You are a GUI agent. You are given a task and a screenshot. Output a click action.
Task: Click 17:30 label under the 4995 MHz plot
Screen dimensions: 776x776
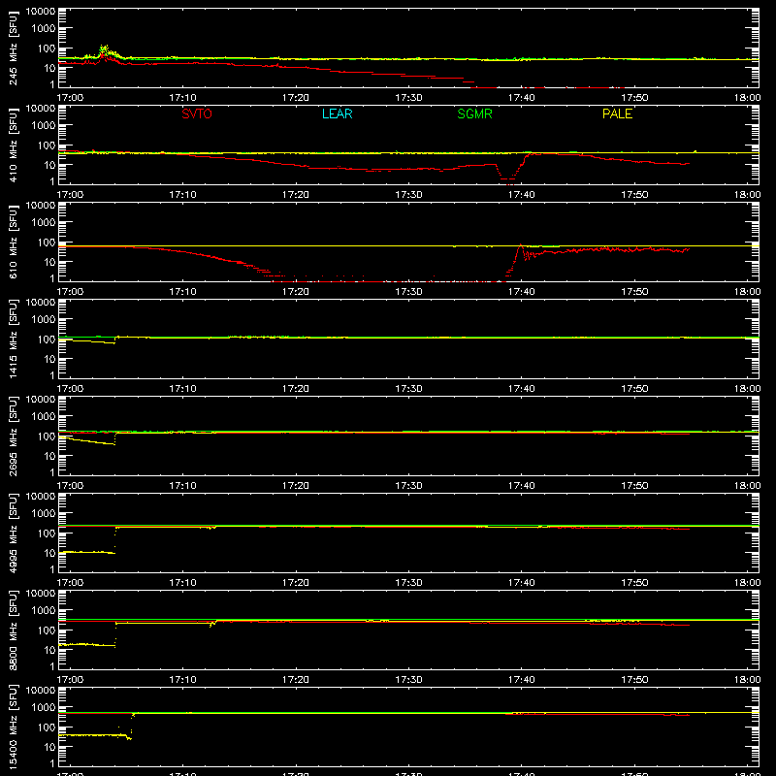pos(408,583)
